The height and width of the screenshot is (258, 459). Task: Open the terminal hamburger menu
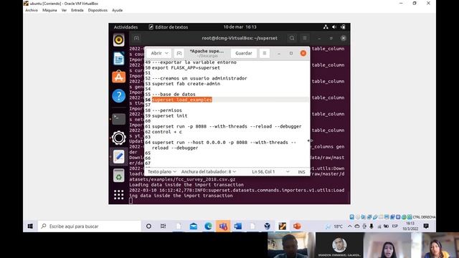(x=305, y=38)
